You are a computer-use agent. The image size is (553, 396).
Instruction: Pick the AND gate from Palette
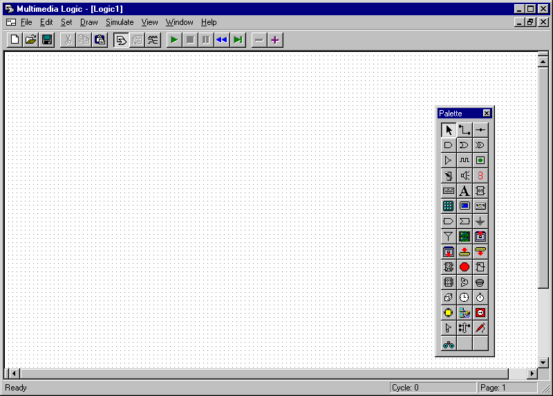(x=449, y=145)
